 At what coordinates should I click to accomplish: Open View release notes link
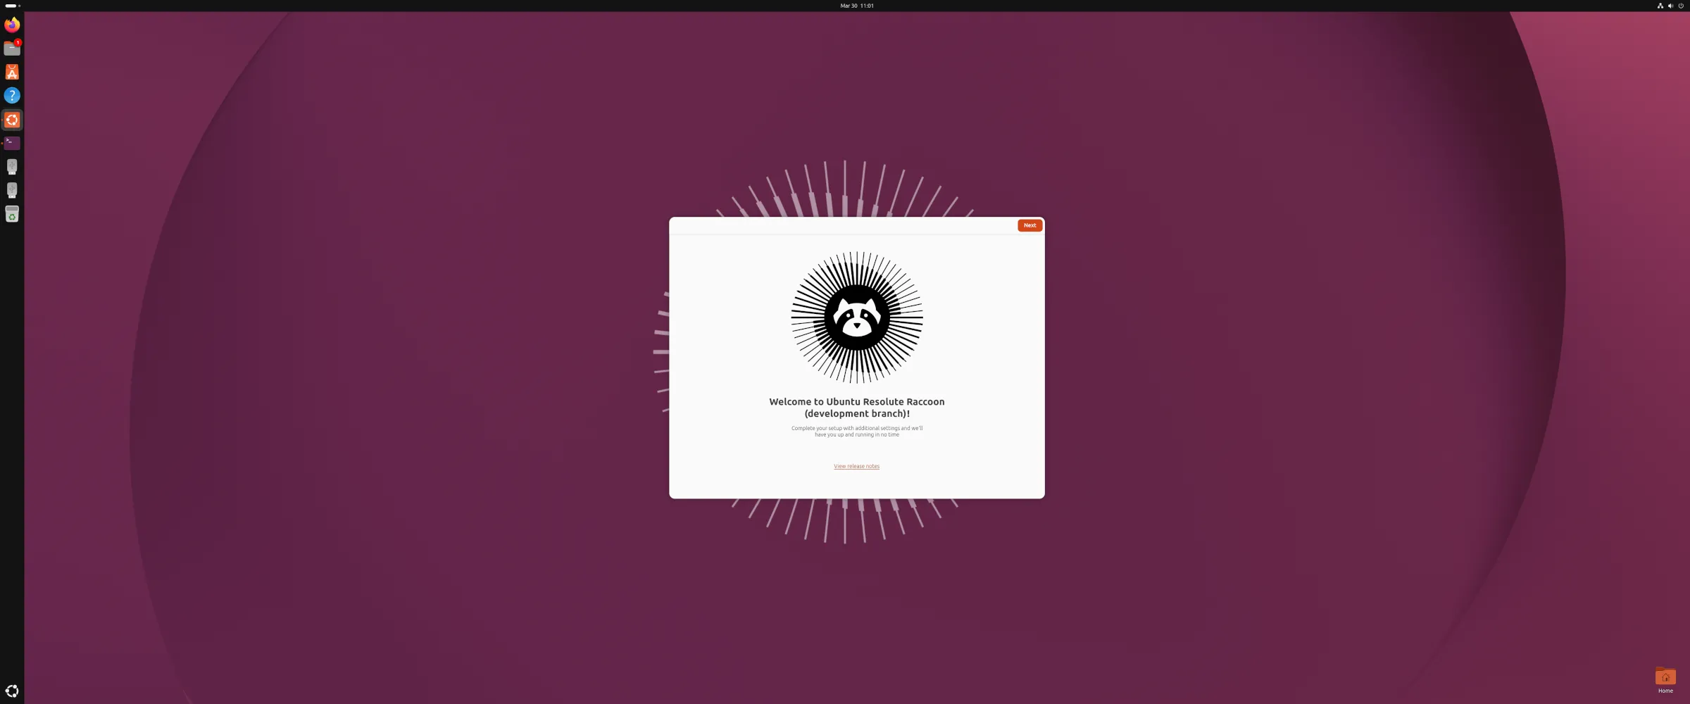pyautogui.click(x=856, y=466)
